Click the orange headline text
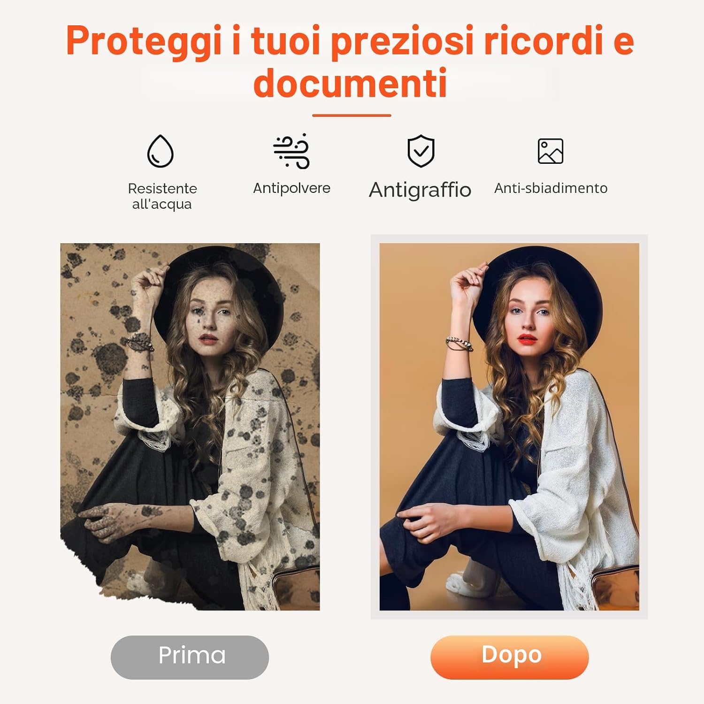Image resolution: width=704 pixels, height=704 pixels. tap(350, 61)
